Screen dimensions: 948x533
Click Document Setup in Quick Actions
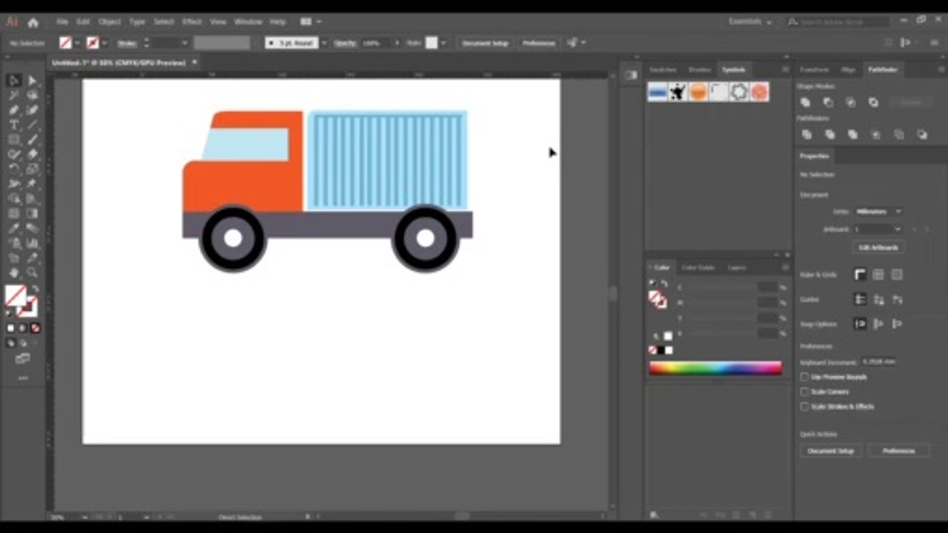click(x=831, y=450)
